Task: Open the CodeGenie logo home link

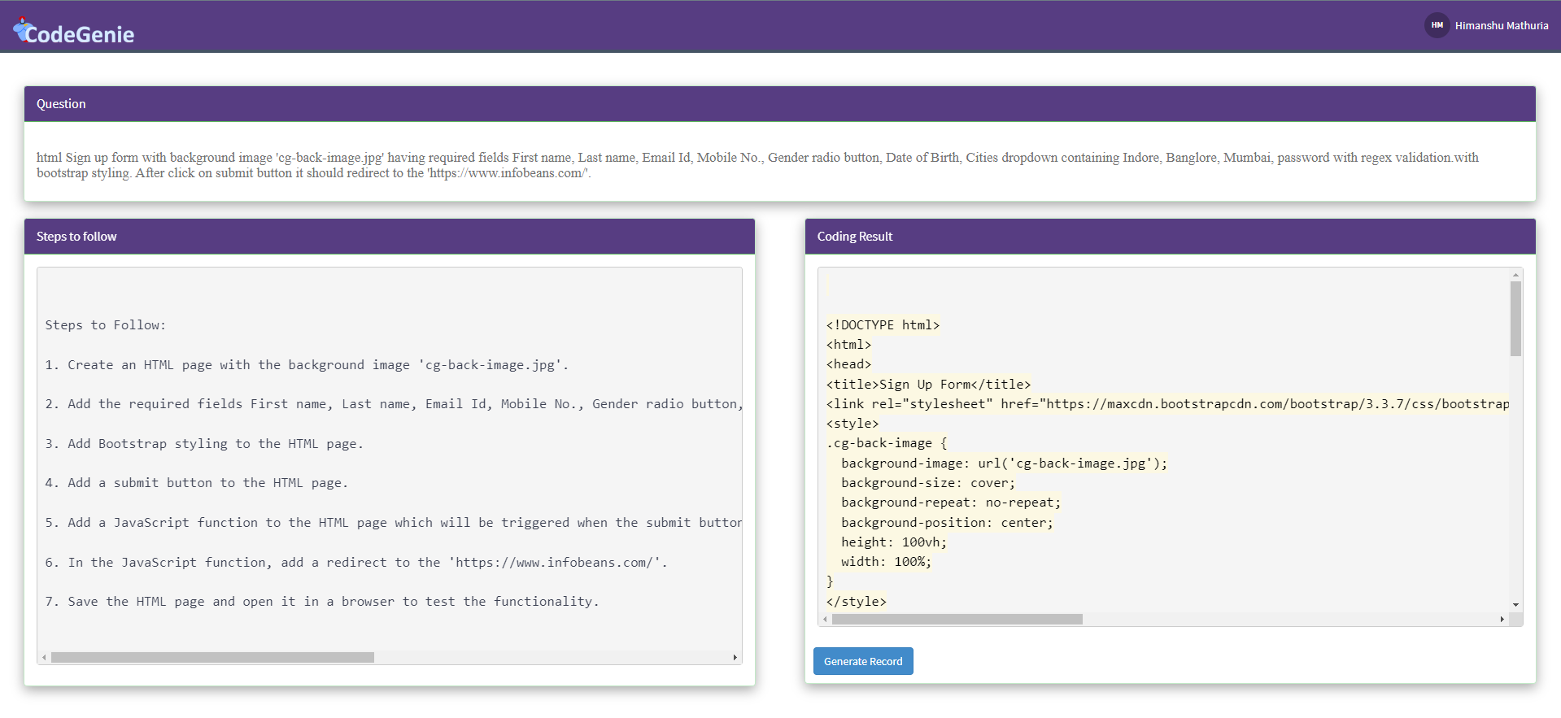Action: (x=73, y=32)
